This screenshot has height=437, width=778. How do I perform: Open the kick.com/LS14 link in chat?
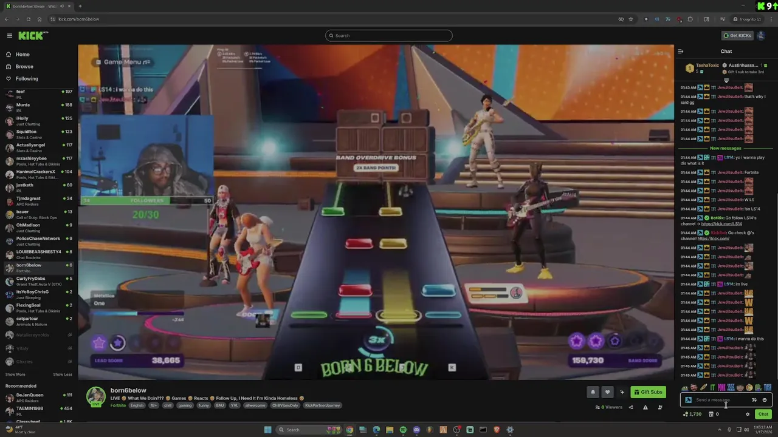tap(721, 224)
